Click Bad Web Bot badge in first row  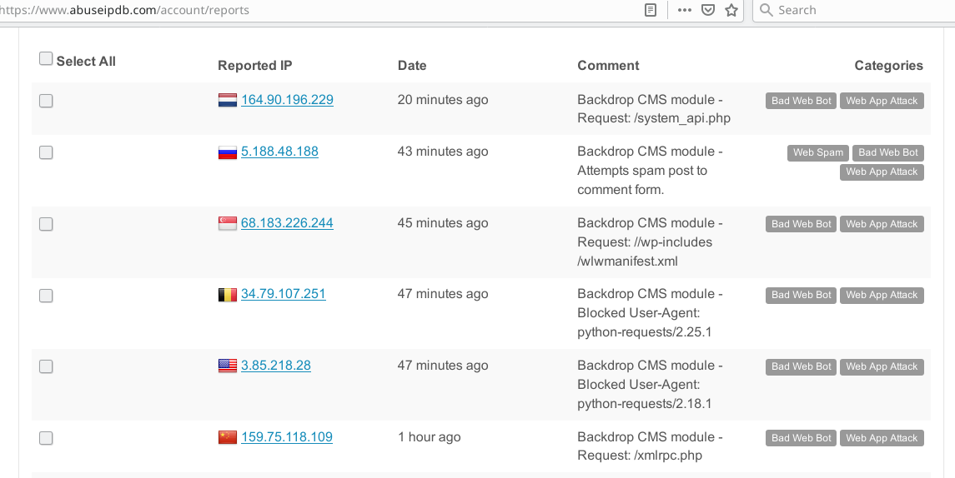point(801,101)
